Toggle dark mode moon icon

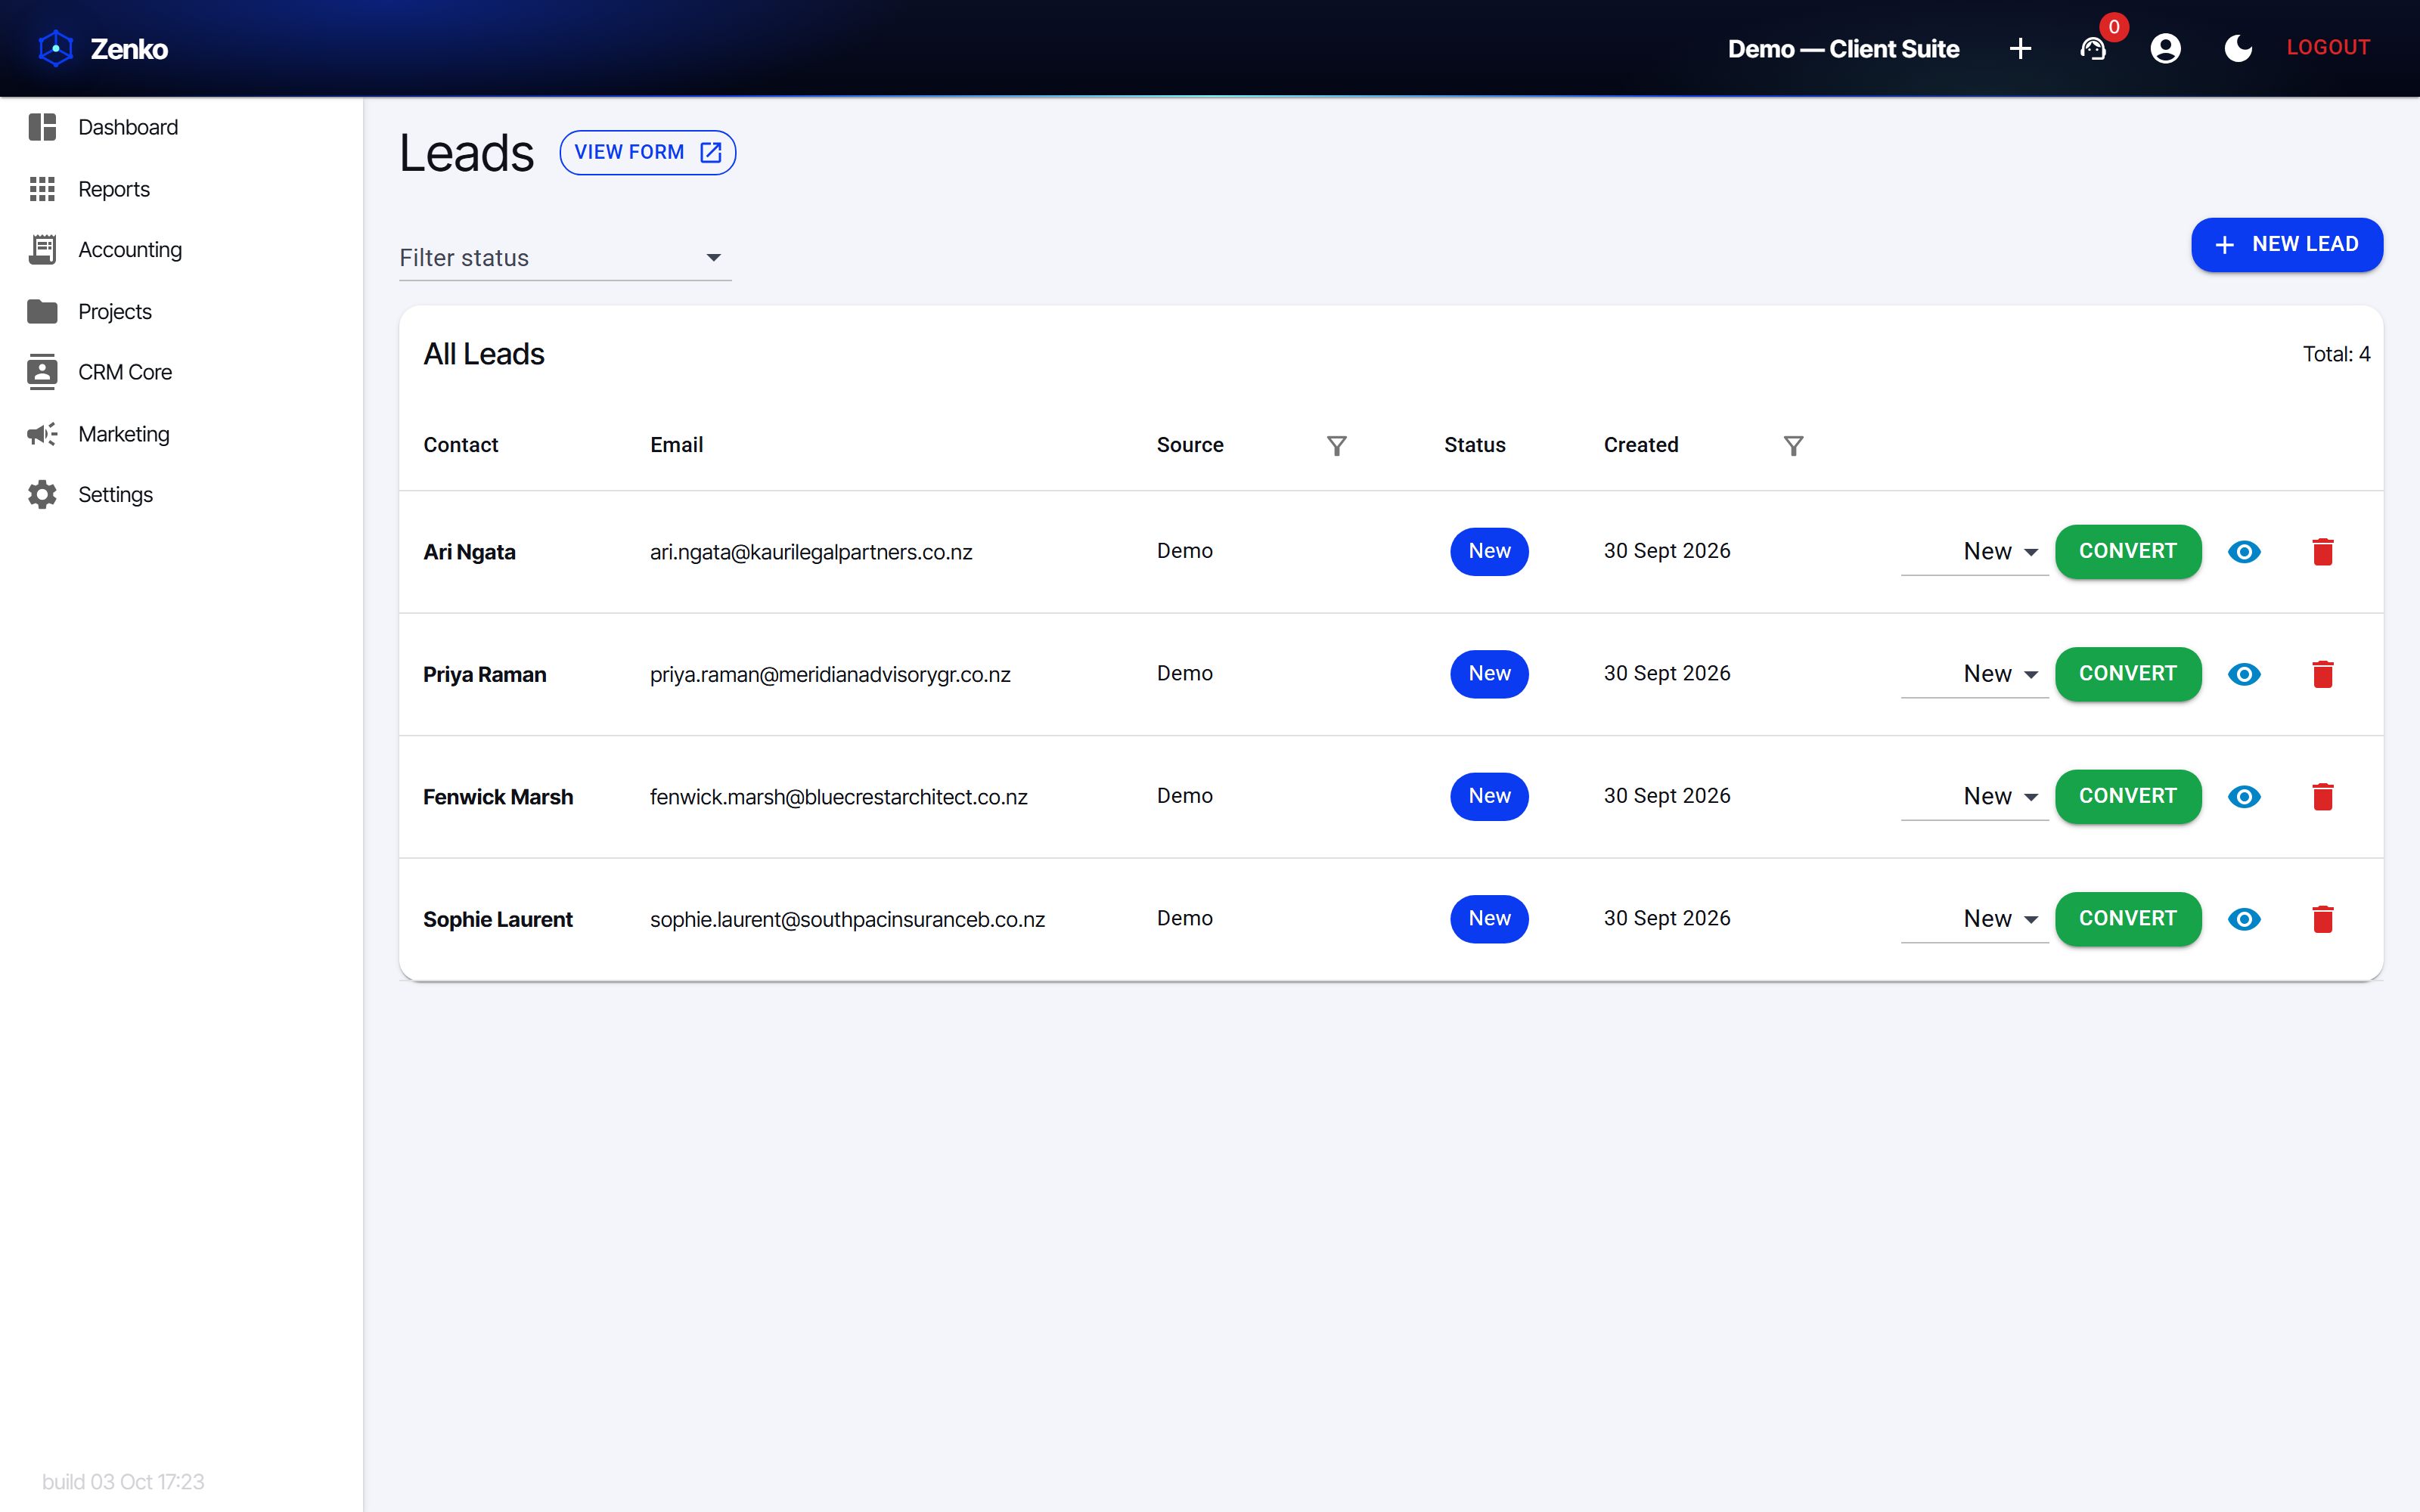(2238, 48)
